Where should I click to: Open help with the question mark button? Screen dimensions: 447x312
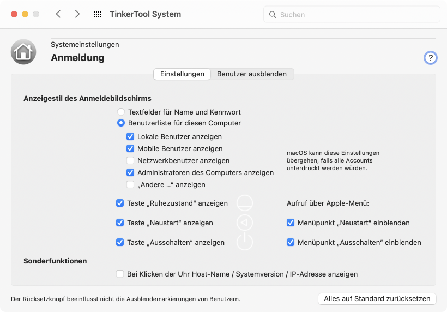click(431, 58)
